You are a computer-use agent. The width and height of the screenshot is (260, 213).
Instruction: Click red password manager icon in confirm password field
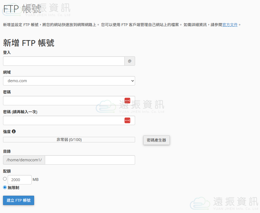coord(127,120)
